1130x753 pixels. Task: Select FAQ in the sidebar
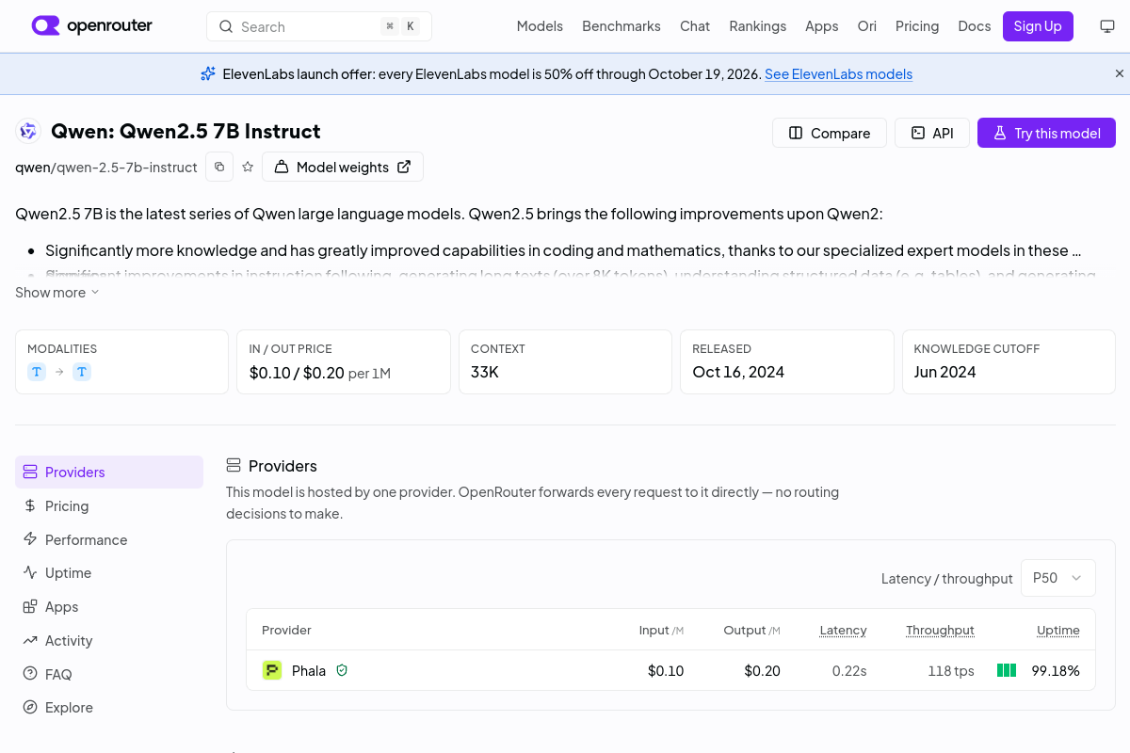click(x=109, y=674)
